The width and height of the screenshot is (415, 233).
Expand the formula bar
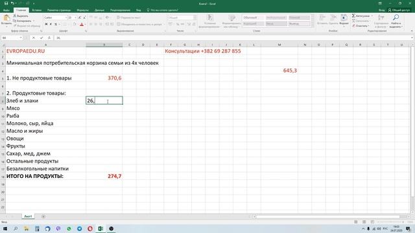412,38
